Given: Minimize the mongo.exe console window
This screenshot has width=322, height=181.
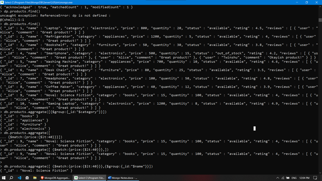Looking at the screenshot, I should [x=298, y=2].
